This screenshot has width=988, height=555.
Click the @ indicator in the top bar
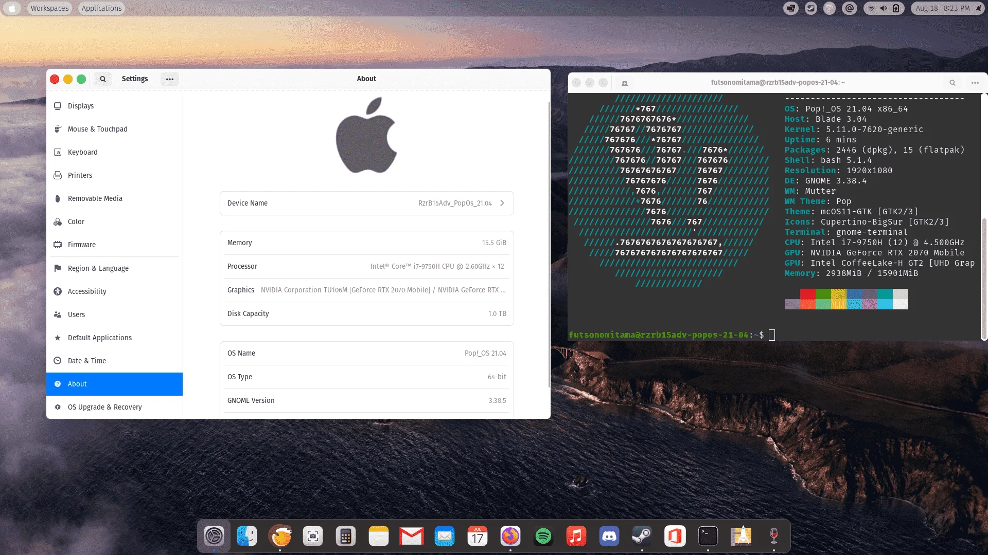click(850, 8)
